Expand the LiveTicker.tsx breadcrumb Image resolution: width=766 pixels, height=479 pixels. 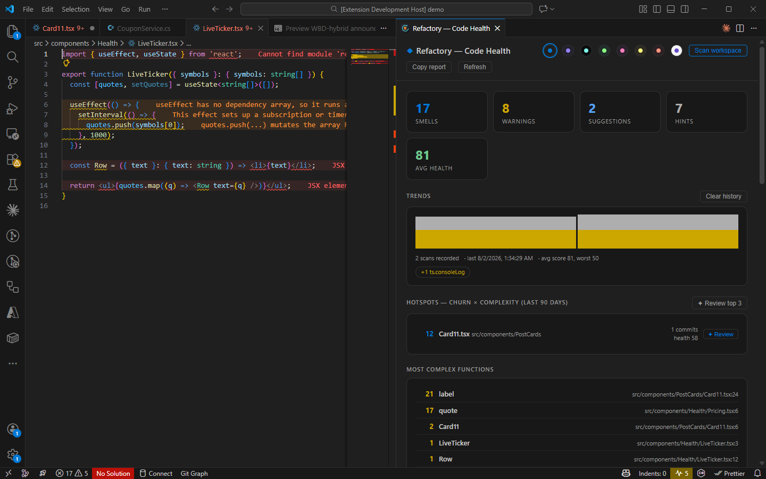153,43
